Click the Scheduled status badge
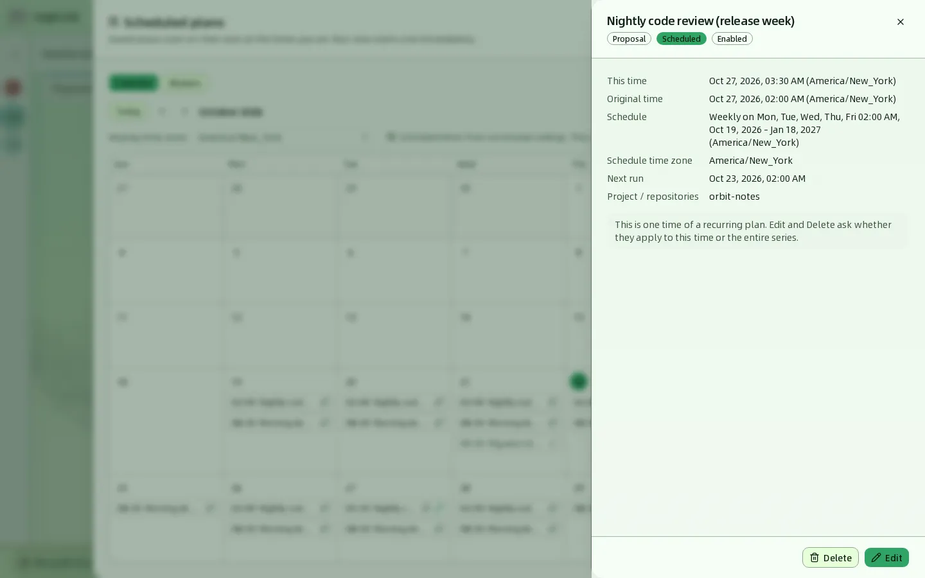The image size is (925, 578). click(x=682, y=39)
